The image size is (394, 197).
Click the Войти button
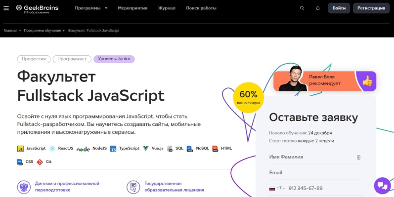coord(339,8)
